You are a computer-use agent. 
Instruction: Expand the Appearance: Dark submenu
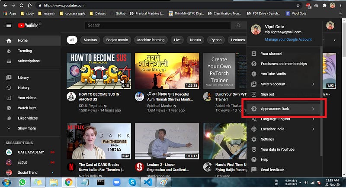pyautogui.click(x=283, y=109)
